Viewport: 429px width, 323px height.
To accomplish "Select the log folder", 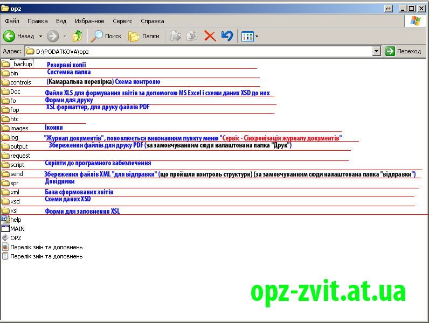I will pos(10,137).
